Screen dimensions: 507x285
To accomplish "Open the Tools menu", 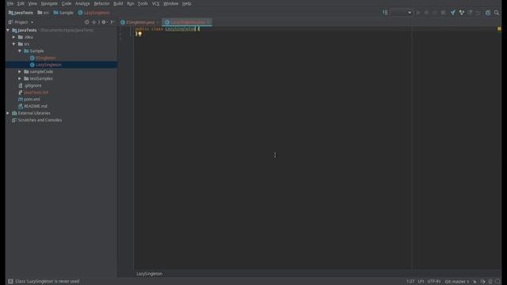I will coord(143,3).
